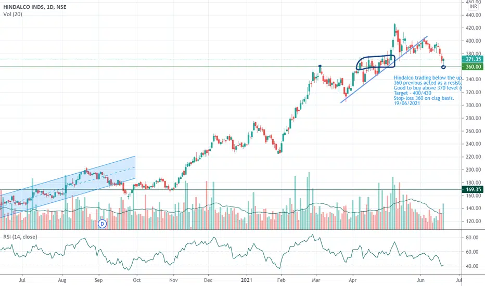
Task: Select the blue ascending trendline near April
Action: (x=384, y=70)
